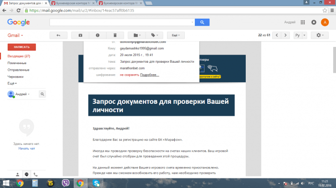
Task: Click into the Gmail search field
Action: [122, 22]
